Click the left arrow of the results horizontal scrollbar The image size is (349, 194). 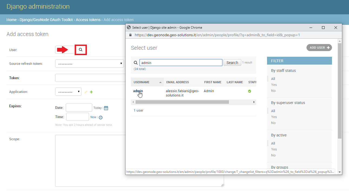point(133,102)
